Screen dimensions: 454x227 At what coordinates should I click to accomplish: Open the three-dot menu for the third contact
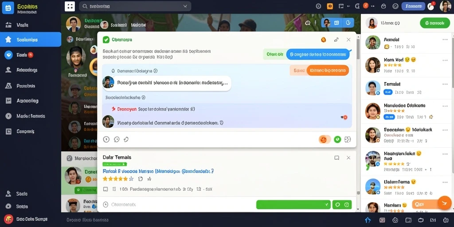(x=445, y=84)
